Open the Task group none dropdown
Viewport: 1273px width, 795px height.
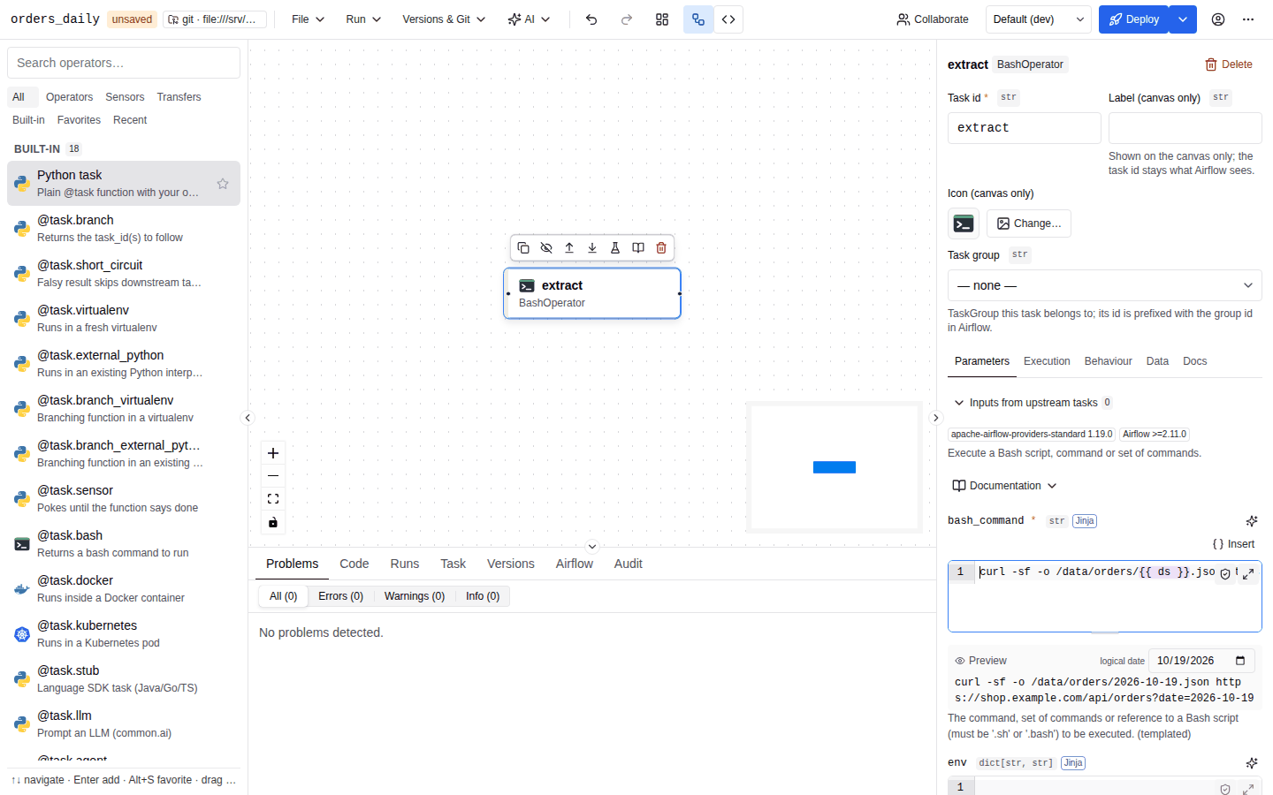[1105, 285]
